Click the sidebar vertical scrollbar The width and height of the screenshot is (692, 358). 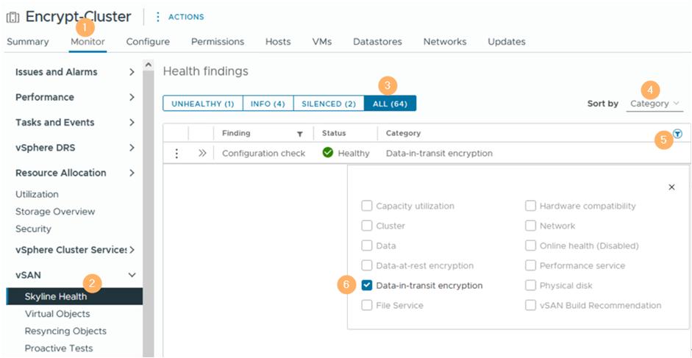[x=149, y=214]
